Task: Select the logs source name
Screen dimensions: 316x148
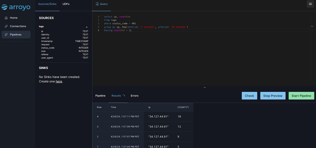Action: (41, 27)
